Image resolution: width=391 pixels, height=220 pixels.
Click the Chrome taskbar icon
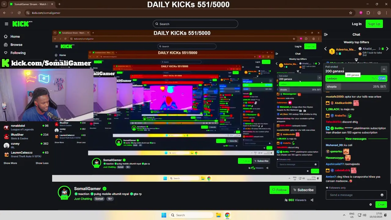(x=227, y=215)
